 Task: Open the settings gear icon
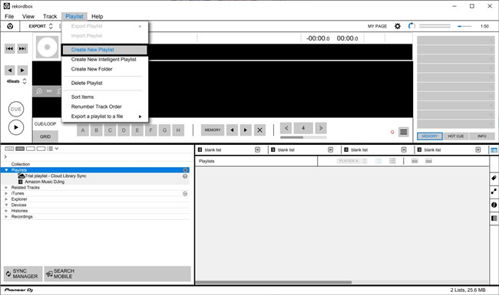click(398, 26)
